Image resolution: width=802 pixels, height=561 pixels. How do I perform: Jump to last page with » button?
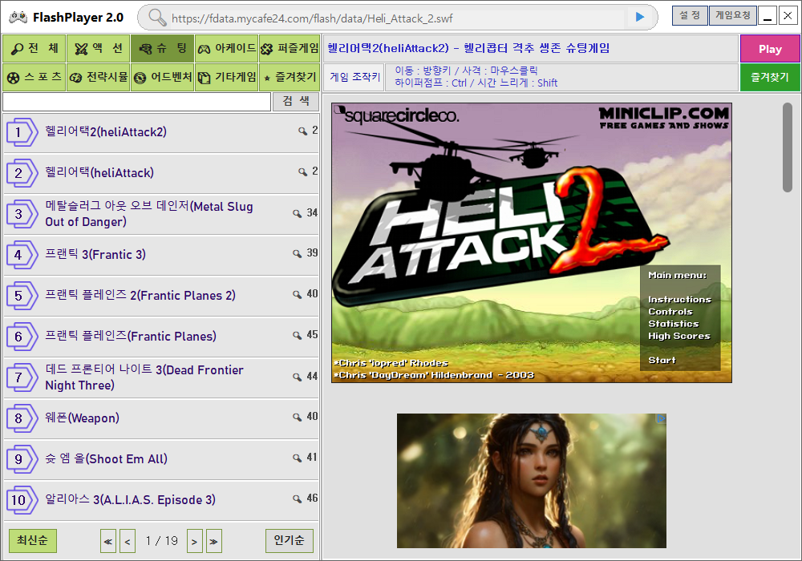coord(214,542)
